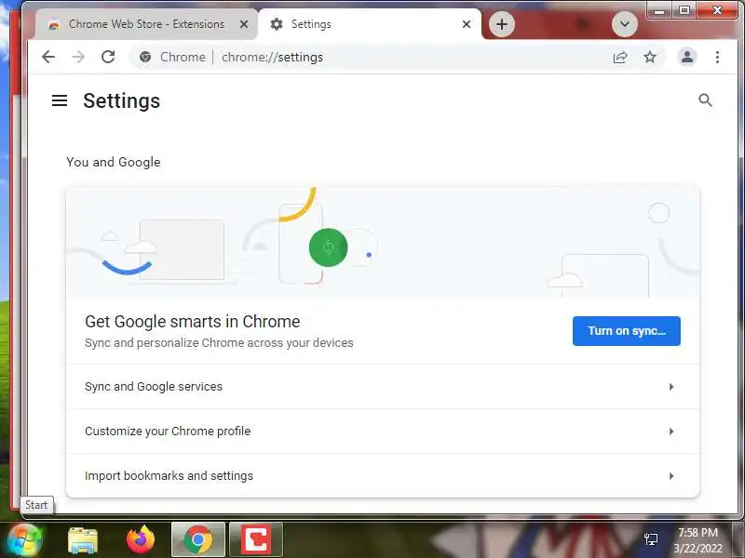Click the Settings gear icon on the tab
This screenshot has height=558, width=745.
coord(277,24)
